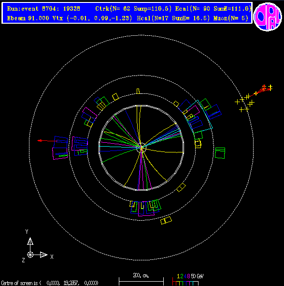Select the blue 4 GeV legend label
The width and height of the screenshot is (284, 286).
tap(185, 276)
